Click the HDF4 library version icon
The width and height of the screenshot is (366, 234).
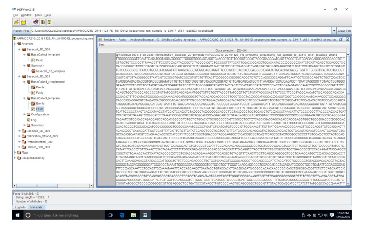[x=43, y=22]
